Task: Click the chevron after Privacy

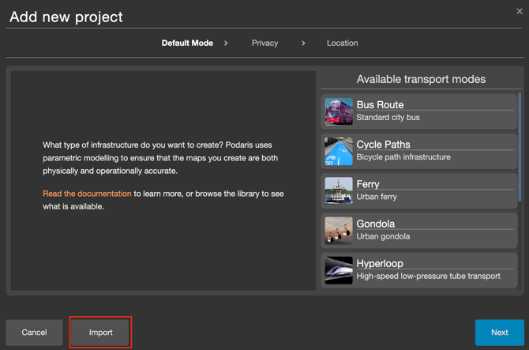Action: [303, 43]
